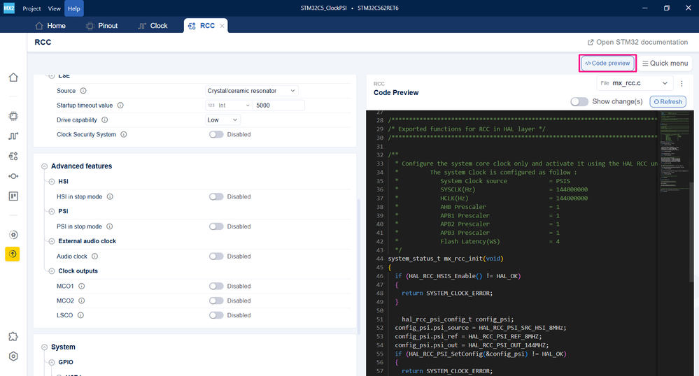699x376 pixels.
Task: Collapse the GPIO subsection
Action: [52, 363]
